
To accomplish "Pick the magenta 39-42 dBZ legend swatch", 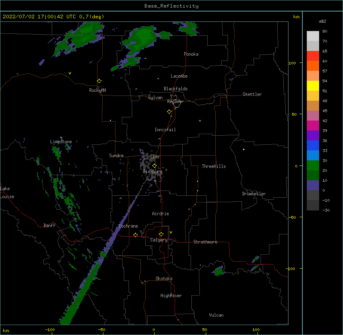I will (x=313, y=125).
